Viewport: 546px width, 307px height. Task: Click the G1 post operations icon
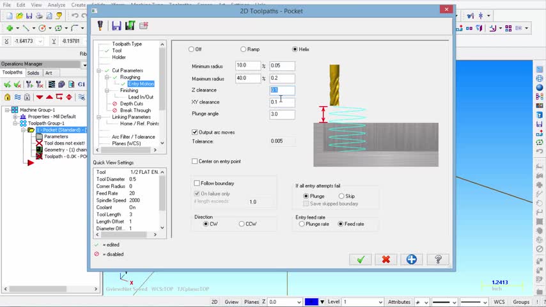pyautogui.click(x=81, y=84)
